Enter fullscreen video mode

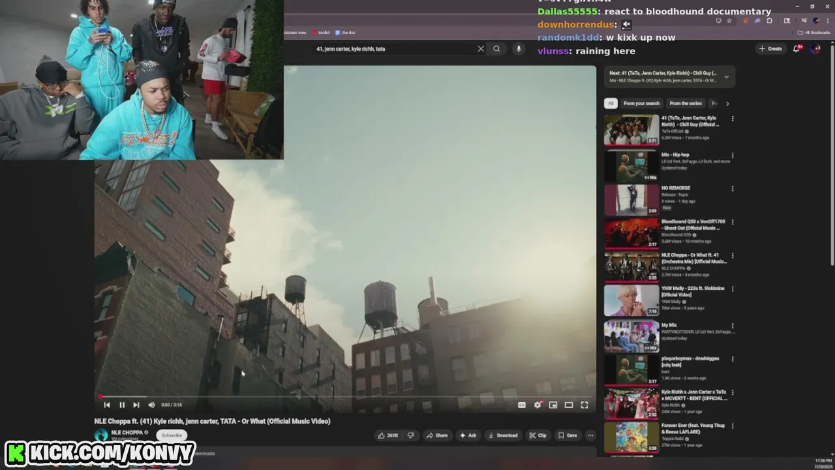pos(584,405)
